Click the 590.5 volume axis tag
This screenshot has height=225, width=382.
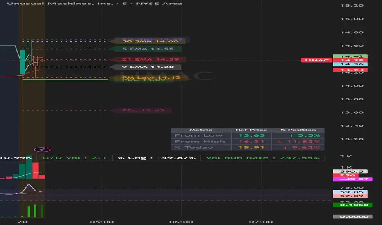(x=350, y=171)
